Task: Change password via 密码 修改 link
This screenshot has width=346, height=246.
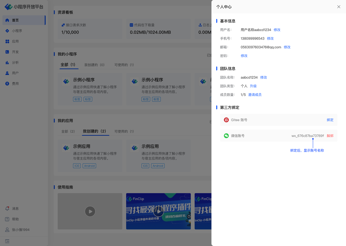Action: 244,56
